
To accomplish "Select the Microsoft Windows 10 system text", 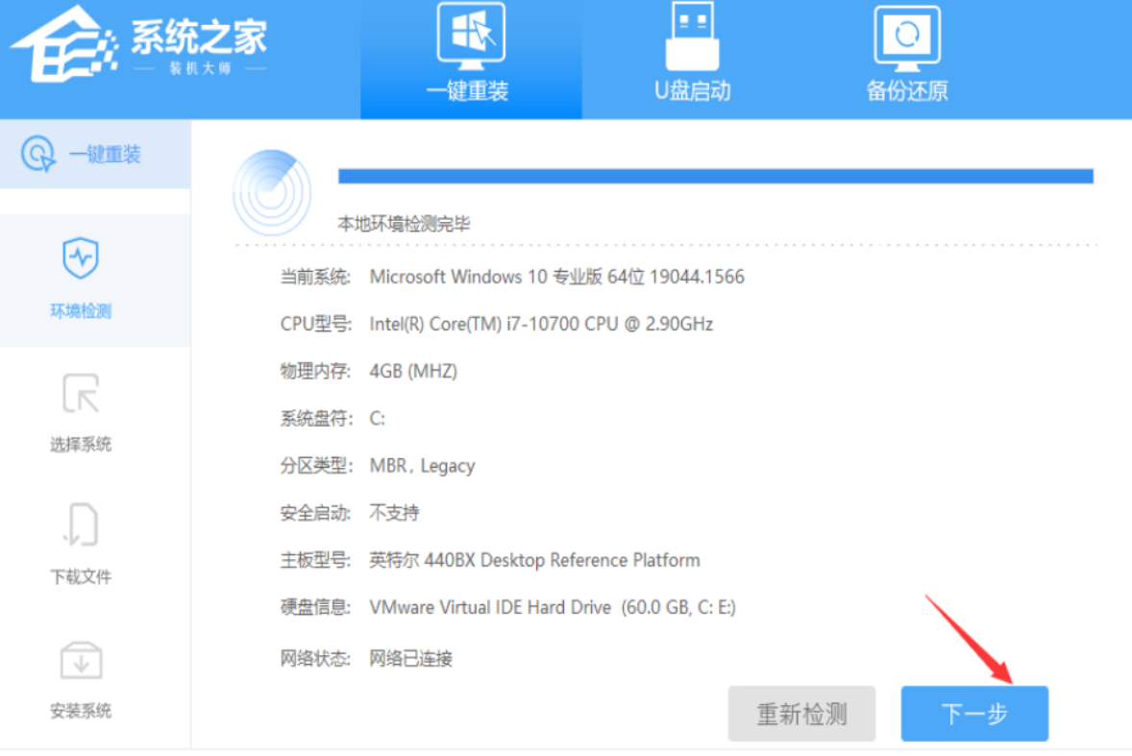I will tap(556, 277).
